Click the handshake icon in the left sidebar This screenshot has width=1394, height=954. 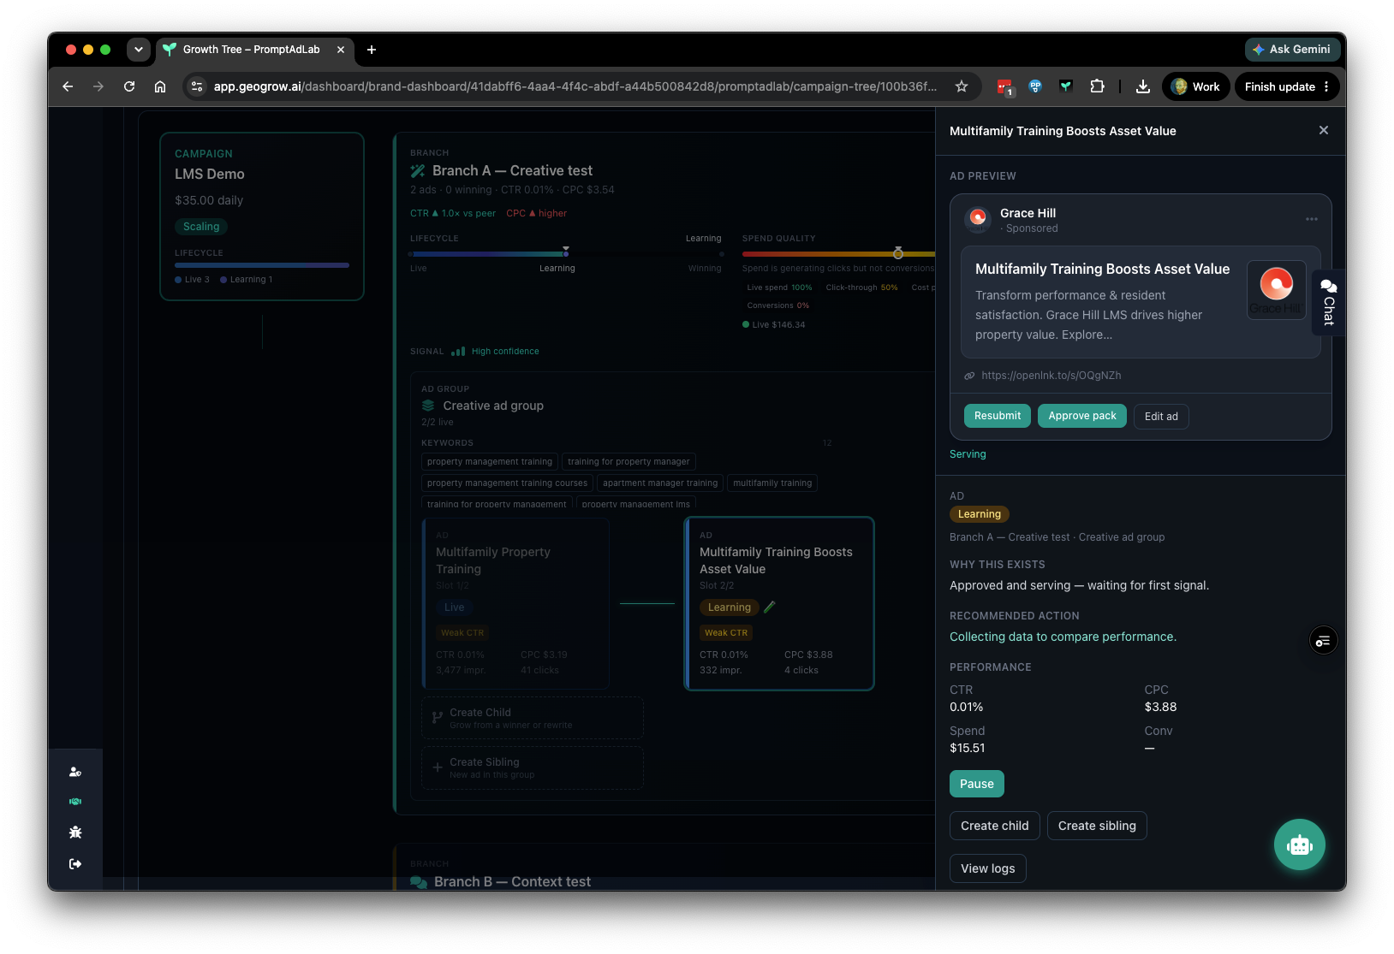[75, 802]
